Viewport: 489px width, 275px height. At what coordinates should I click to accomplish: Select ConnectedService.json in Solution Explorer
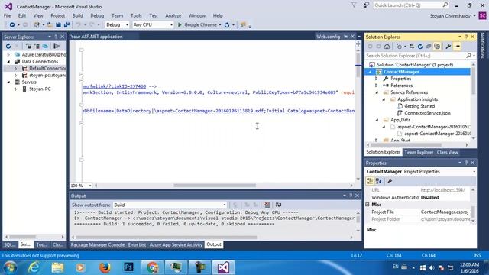tap(427, 113)
